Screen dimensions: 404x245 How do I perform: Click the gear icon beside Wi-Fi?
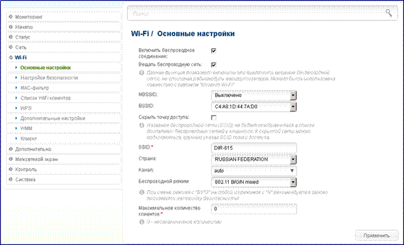coord(10,57)
